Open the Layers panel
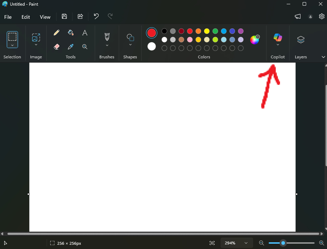 point(300,40)
